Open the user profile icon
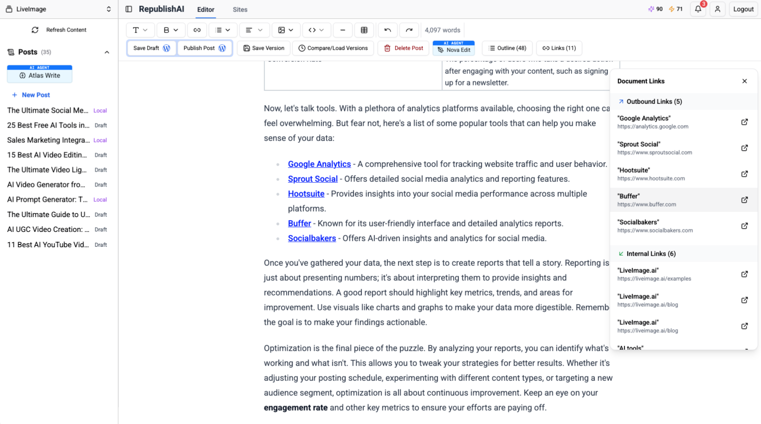The image size is (761, 424). (x=717, y=9)
